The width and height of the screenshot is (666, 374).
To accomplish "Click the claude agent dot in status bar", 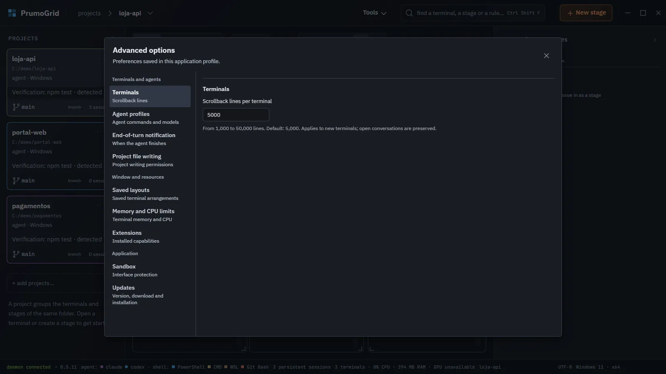I will click(x=102, y=367).
